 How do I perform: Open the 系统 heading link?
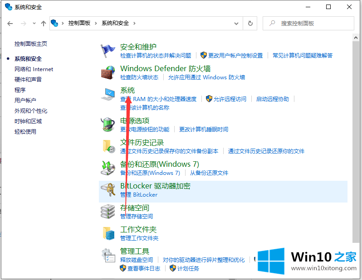(x=127, y=90)
